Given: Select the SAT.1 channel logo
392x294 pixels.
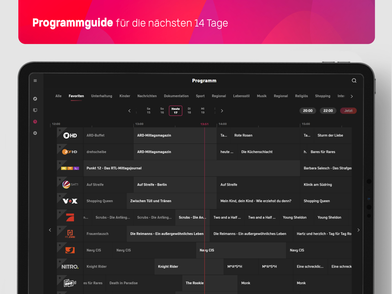Looking at the screenshot, I should point(70,185).
